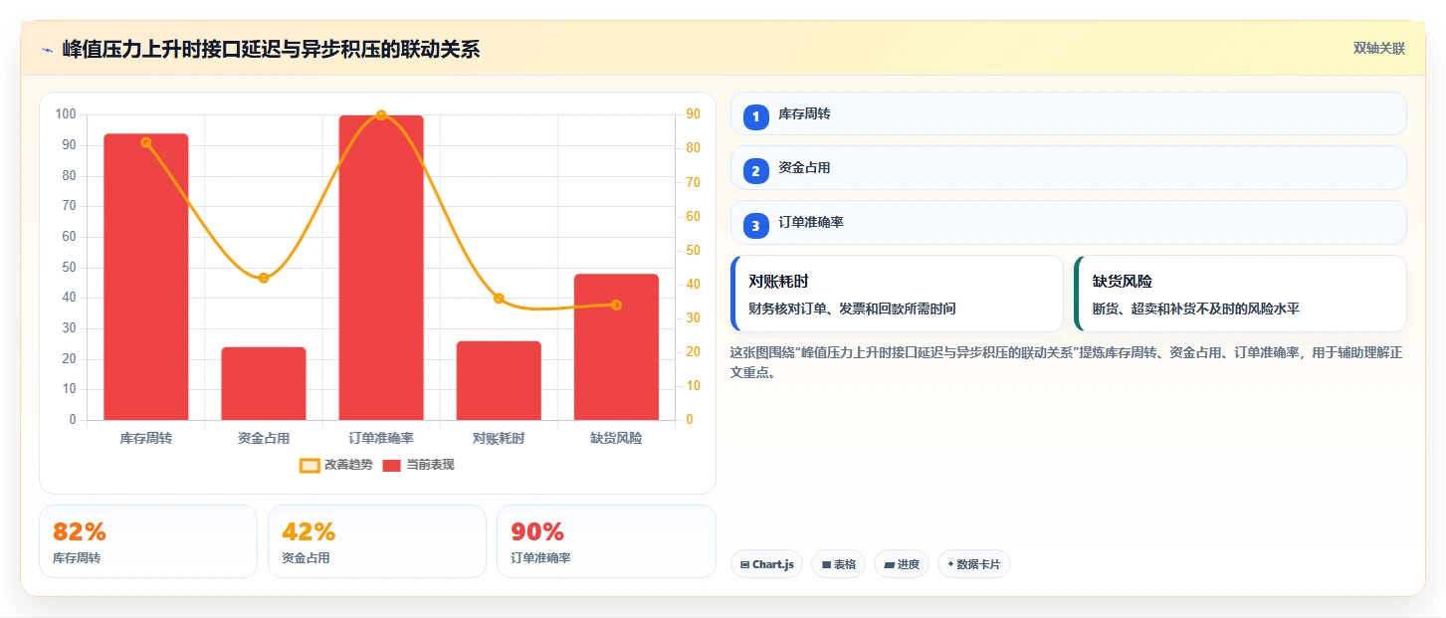Click the 42% 资金占用 stat card

[377, 541]
